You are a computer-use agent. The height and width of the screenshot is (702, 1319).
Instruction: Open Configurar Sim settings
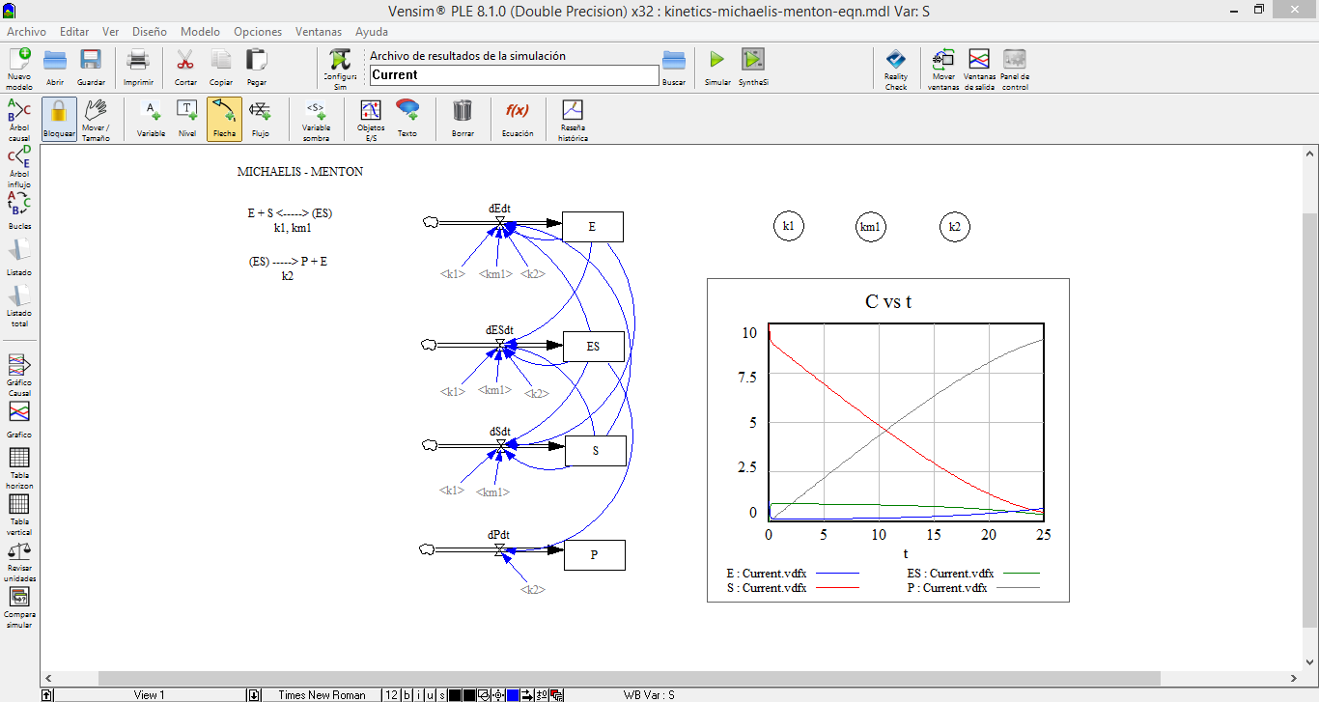tap(340, 69)
